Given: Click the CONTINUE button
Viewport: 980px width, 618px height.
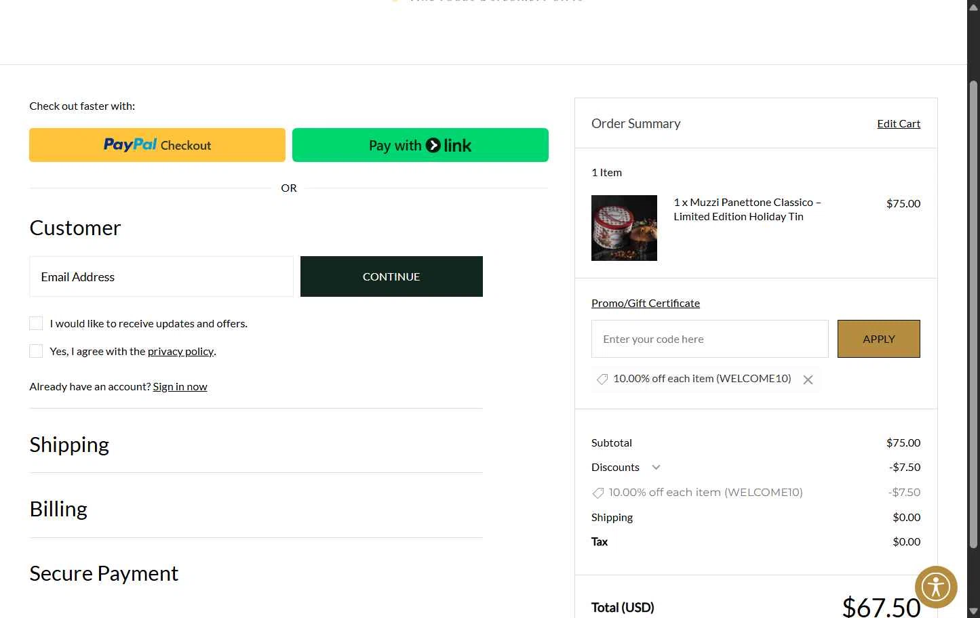Looking at the screenshot, I should pyautogui.click(x=391, y=276).
